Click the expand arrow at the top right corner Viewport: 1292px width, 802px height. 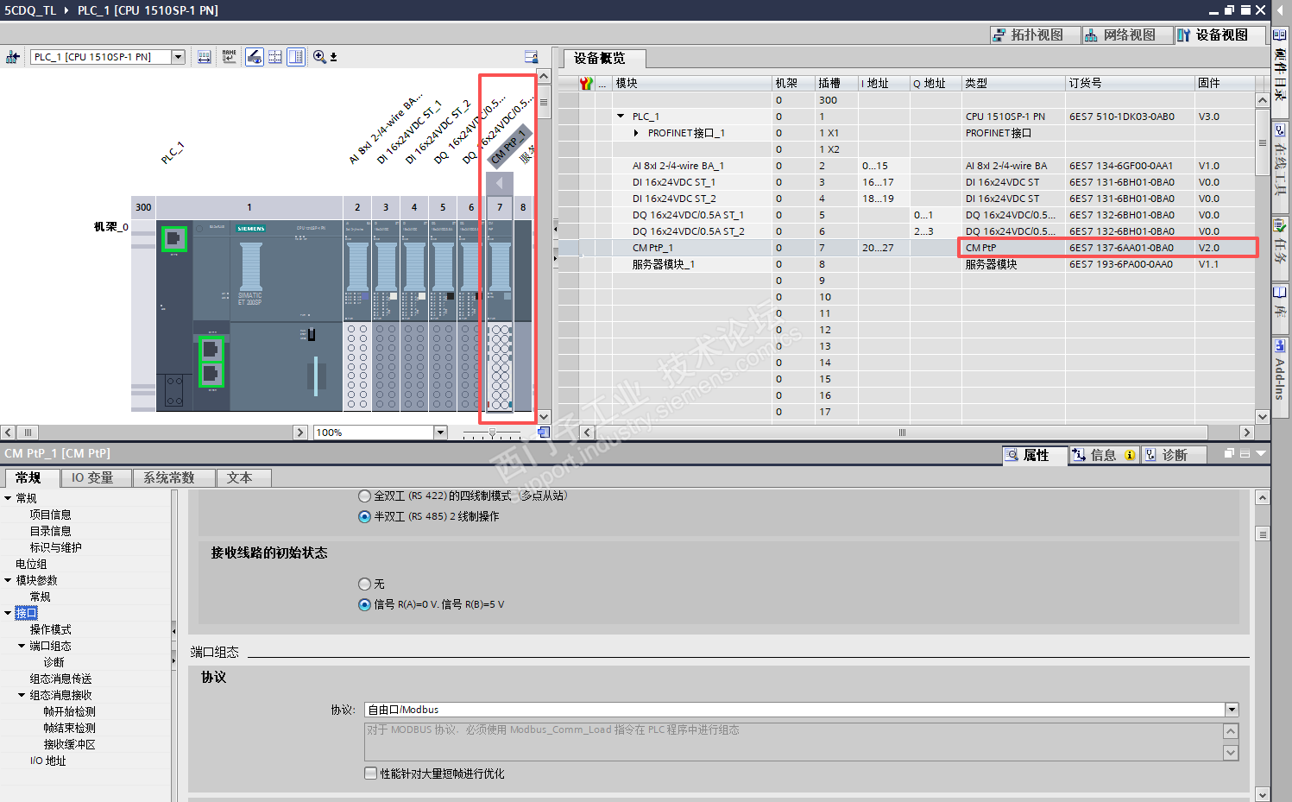(x=1281, y=10)
